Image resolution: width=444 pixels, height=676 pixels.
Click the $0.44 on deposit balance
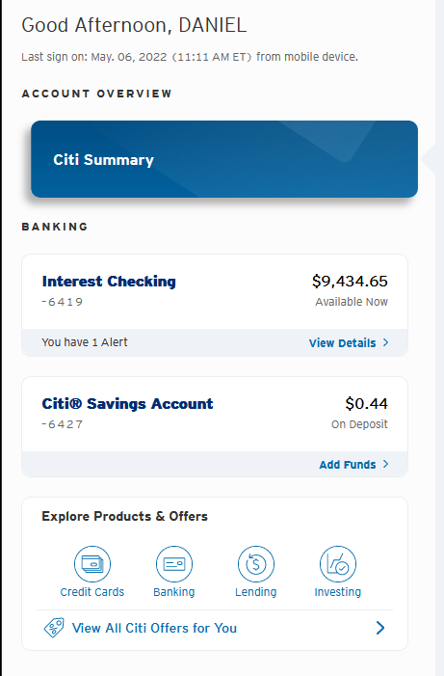click(366, 403)
